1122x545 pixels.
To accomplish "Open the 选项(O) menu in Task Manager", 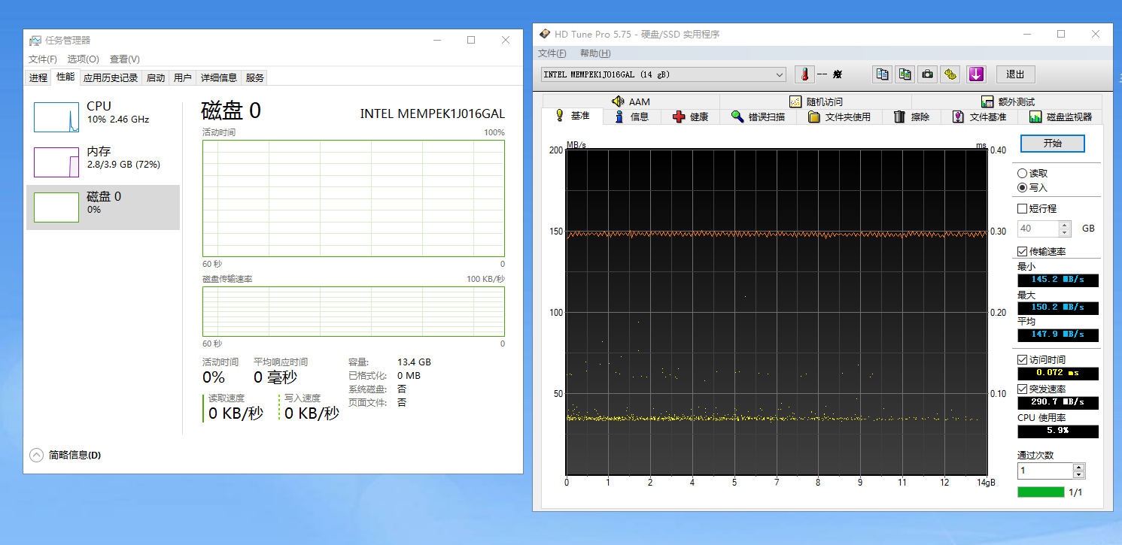I will pos(83,59).
